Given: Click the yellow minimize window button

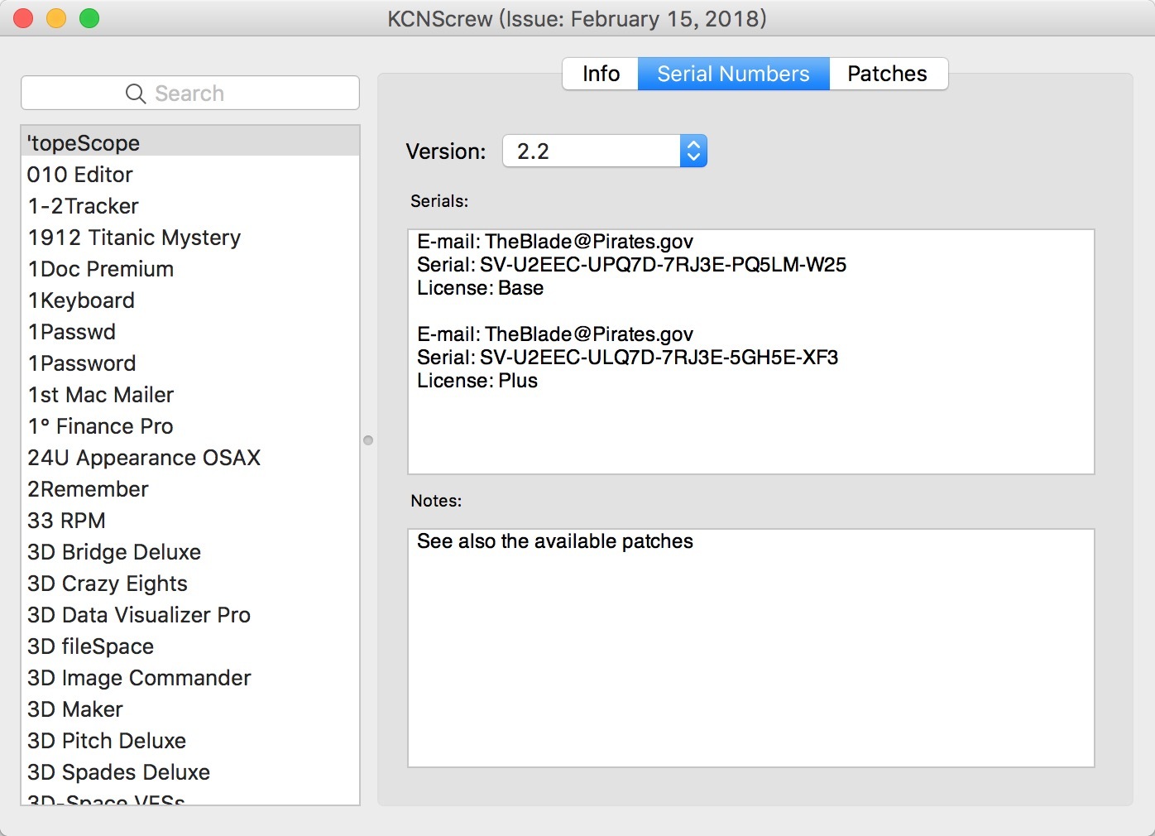Looking at the screenshot, I should point(56,18).
